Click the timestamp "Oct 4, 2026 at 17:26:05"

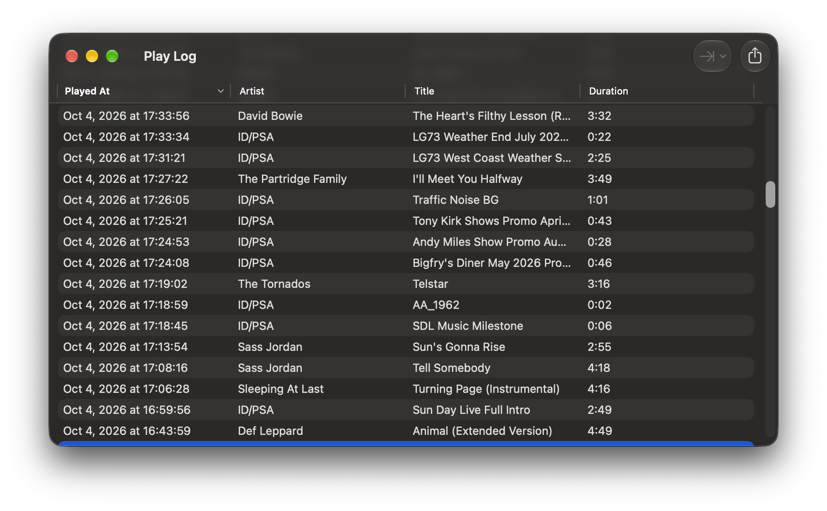[126, 200]
